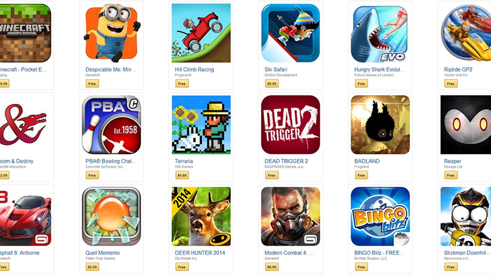This screenshot has height=276, width=491.
Task: Follow the Modern Combat 4 title link
Action: (x=289, y=253)
